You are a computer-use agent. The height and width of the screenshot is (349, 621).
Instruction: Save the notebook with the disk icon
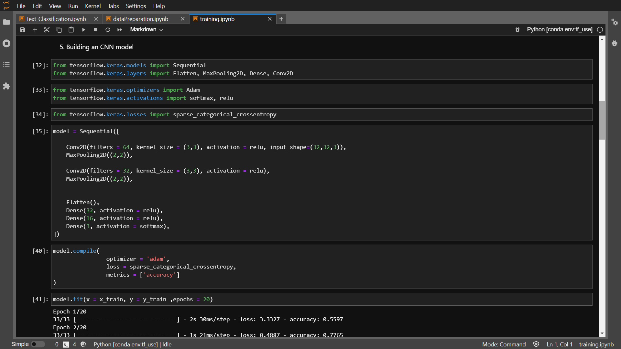click(23, 30)
